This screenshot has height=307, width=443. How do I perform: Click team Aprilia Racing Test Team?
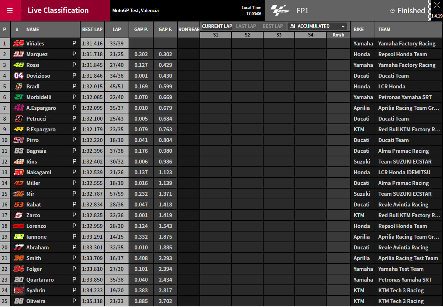pos(408,258)
